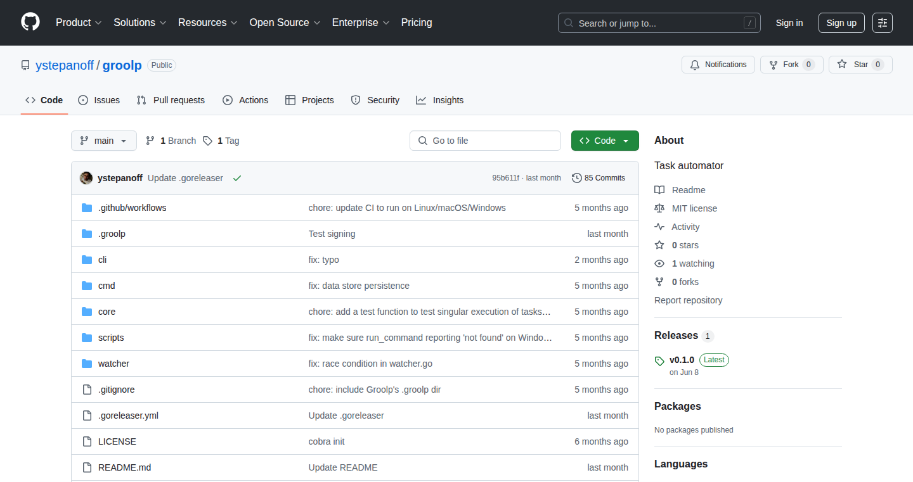Click the green commit status checkmark
The width and height of the screenshot is (913, 482).
(x=237, y=178)
